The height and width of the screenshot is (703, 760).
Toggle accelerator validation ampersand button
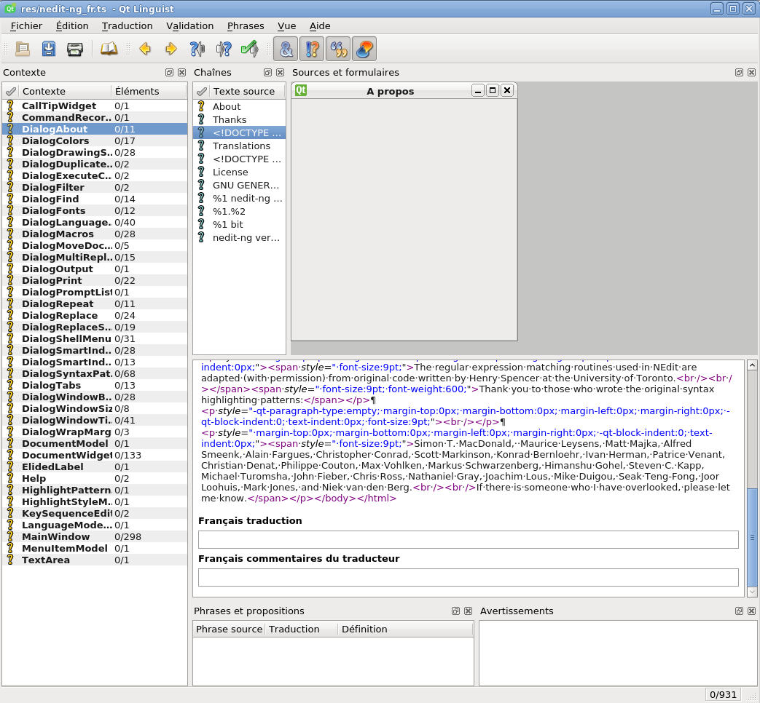pos(286,49)
